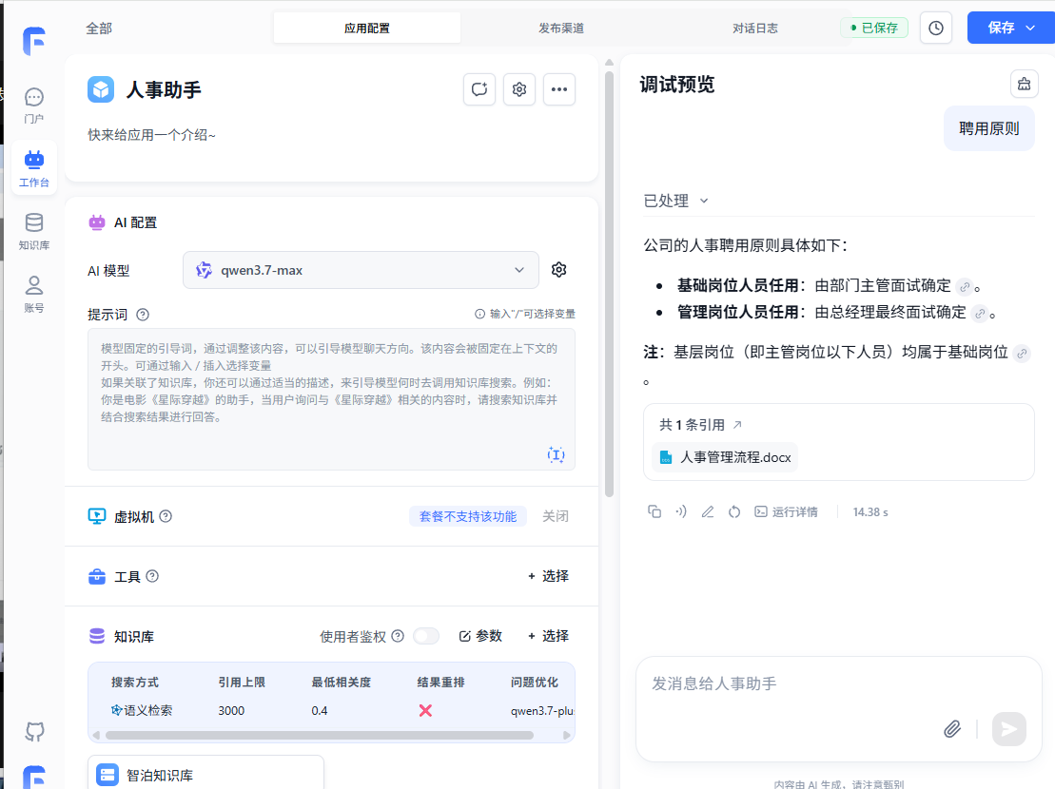1055x789 pixels.
Task: Switch to the 发布渠道 tab
Action: tap(561, 29)
